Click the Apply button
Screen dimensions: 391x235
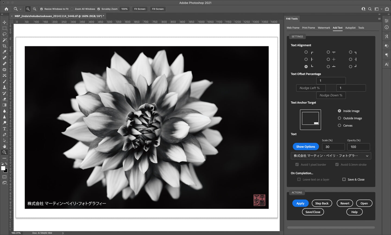coord(300,203)
